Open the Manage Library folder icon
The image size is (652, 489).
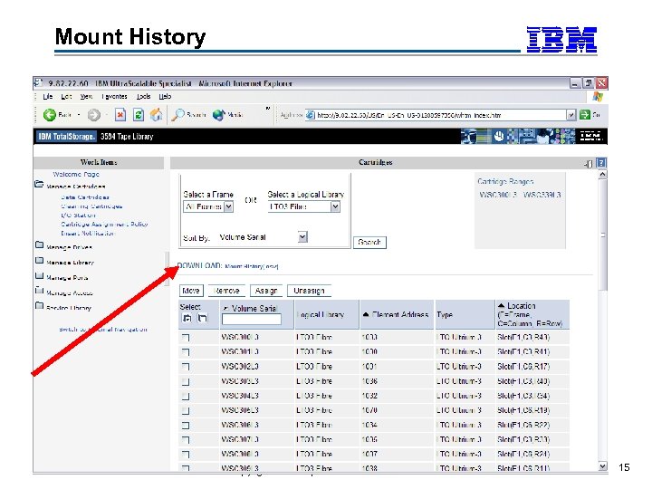pyautogui.click(x=39, y=260)
